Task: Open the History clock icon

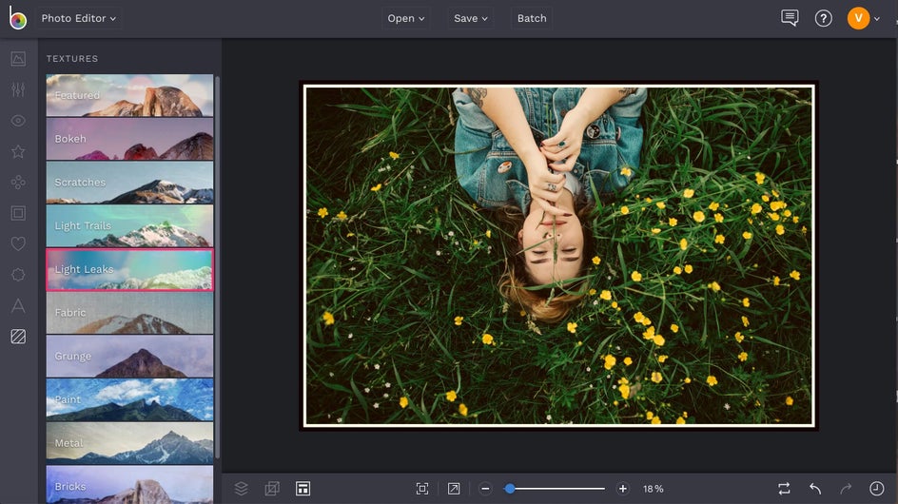Action: (876, 488)
